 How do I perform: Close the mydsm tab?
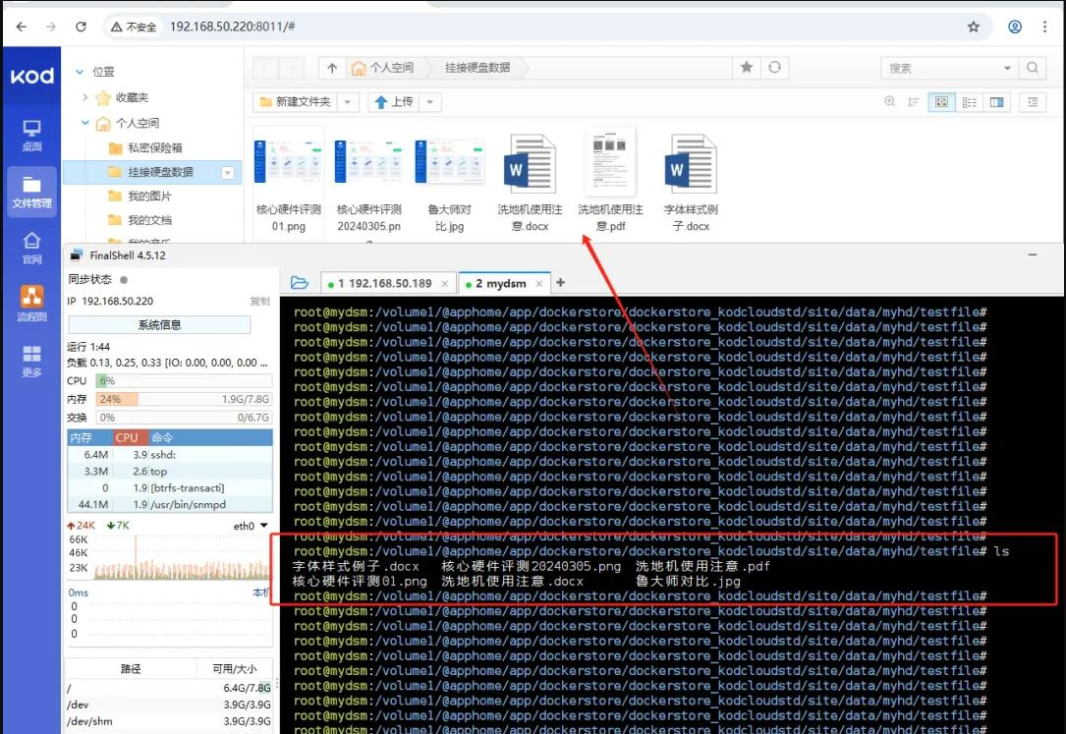(539, 283)
